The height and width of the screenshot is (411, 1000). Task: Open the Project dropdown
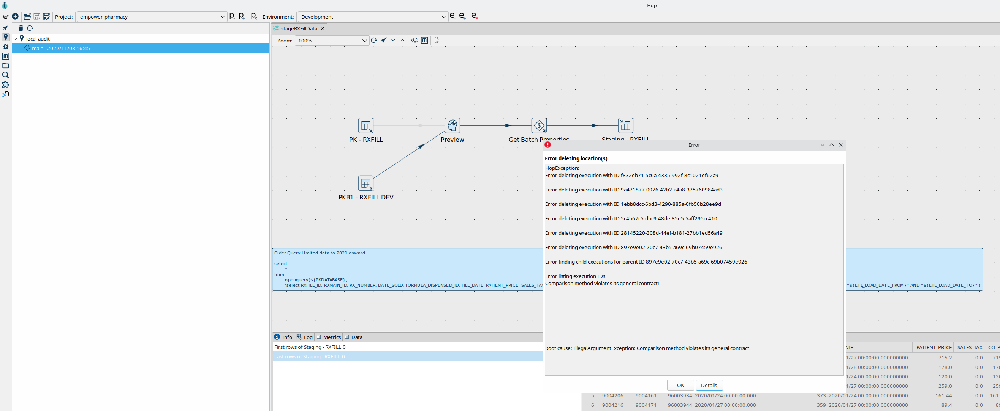[x=222, y=17]
